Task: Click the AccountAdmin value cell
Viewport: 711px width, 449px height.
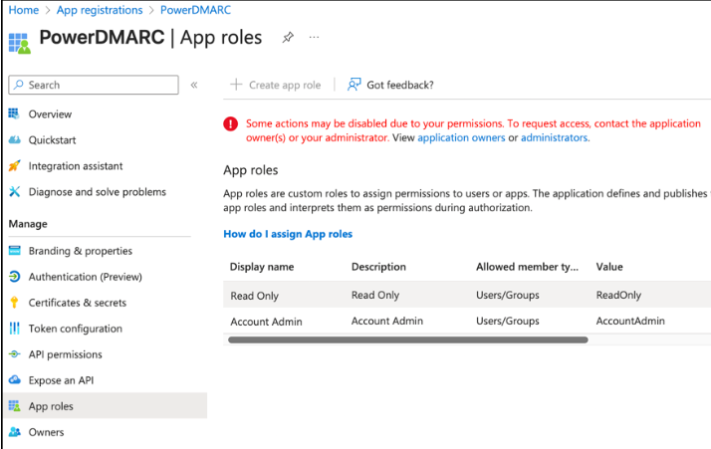Action: 630,321
